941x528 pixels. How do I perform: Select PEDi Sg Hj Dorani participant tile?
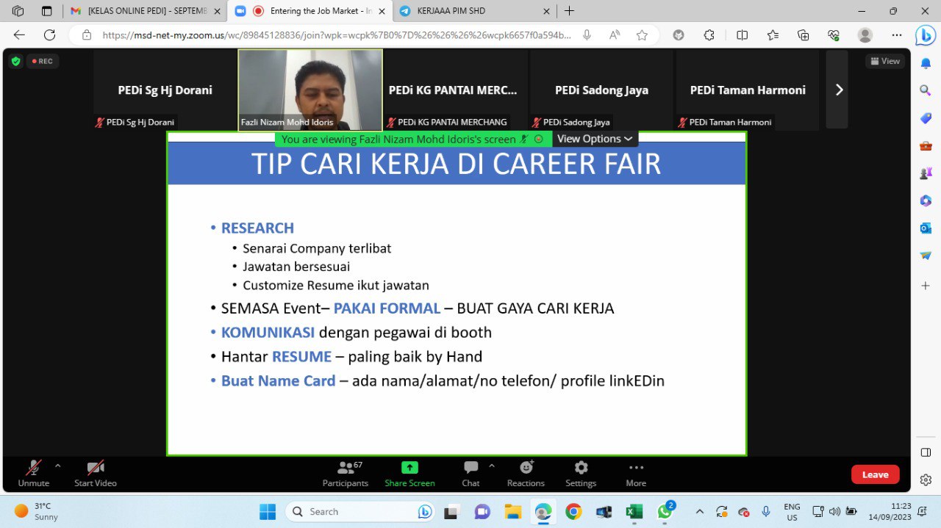(x=165, y=90)
